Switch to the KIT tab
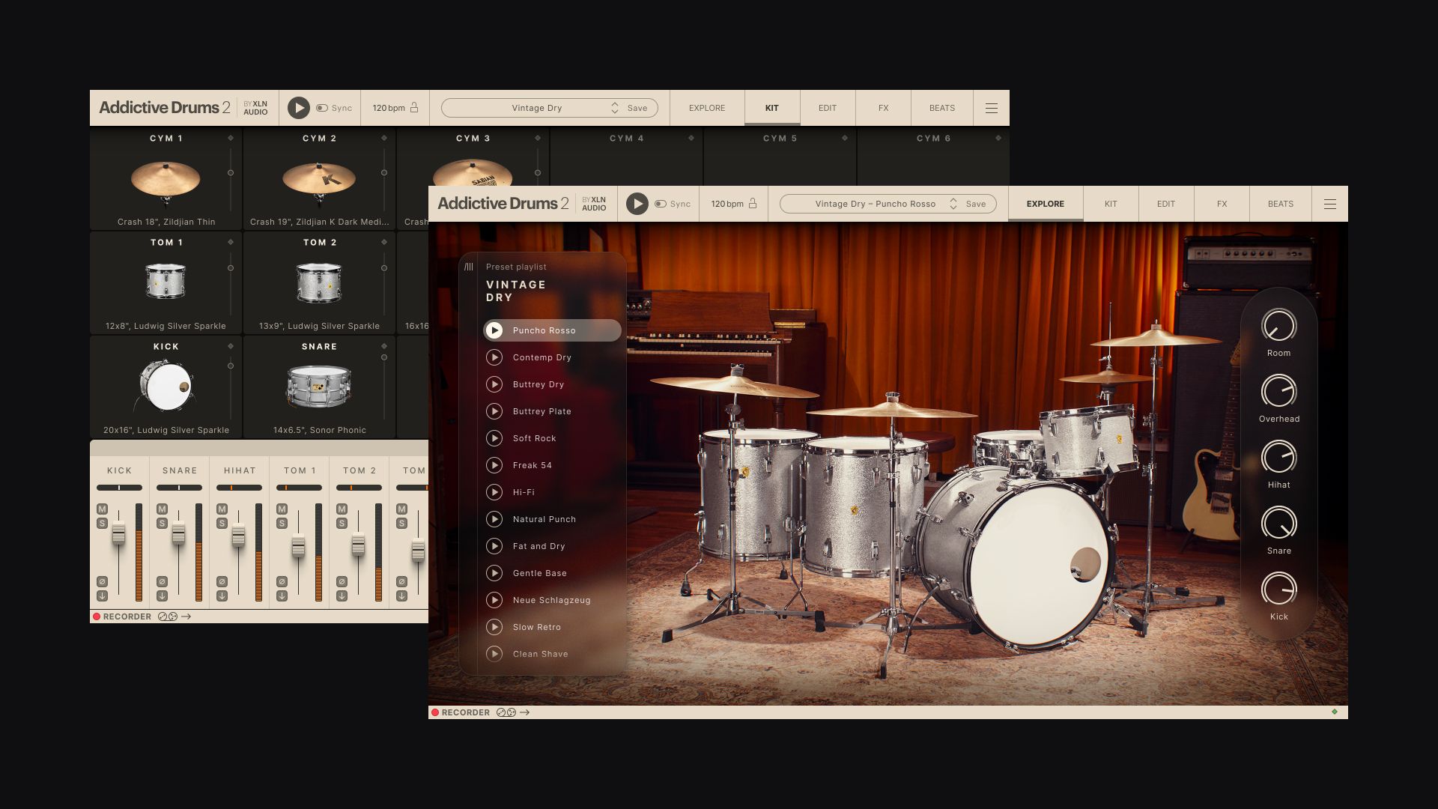The height and width of the screenshot is (809, 1438). click(x=1111, y=204)
